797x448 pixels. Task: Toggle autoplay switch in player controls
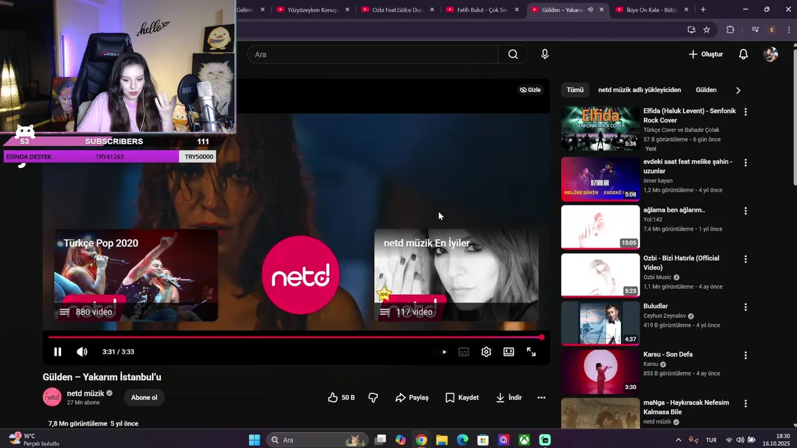click(x=444, y=352)
